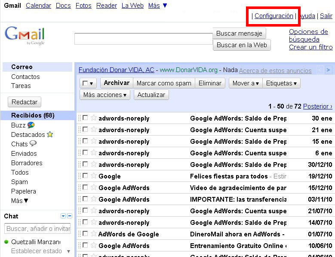Go to Posterior page of messages
The height and width of the screenshot is (257, 335).
[318, 106]
